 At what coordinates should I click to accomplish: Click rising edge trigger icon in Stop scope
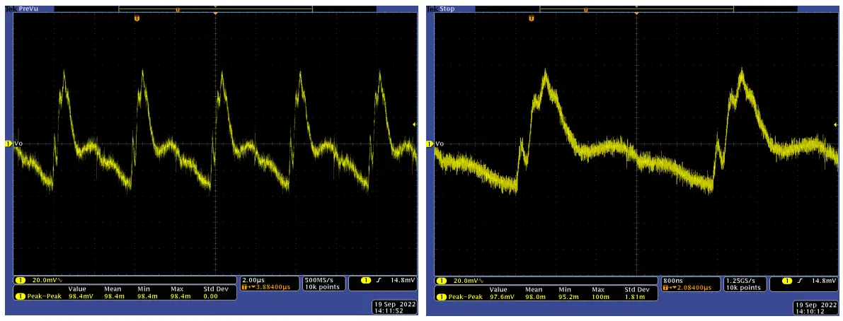click(x=800, y=280)
